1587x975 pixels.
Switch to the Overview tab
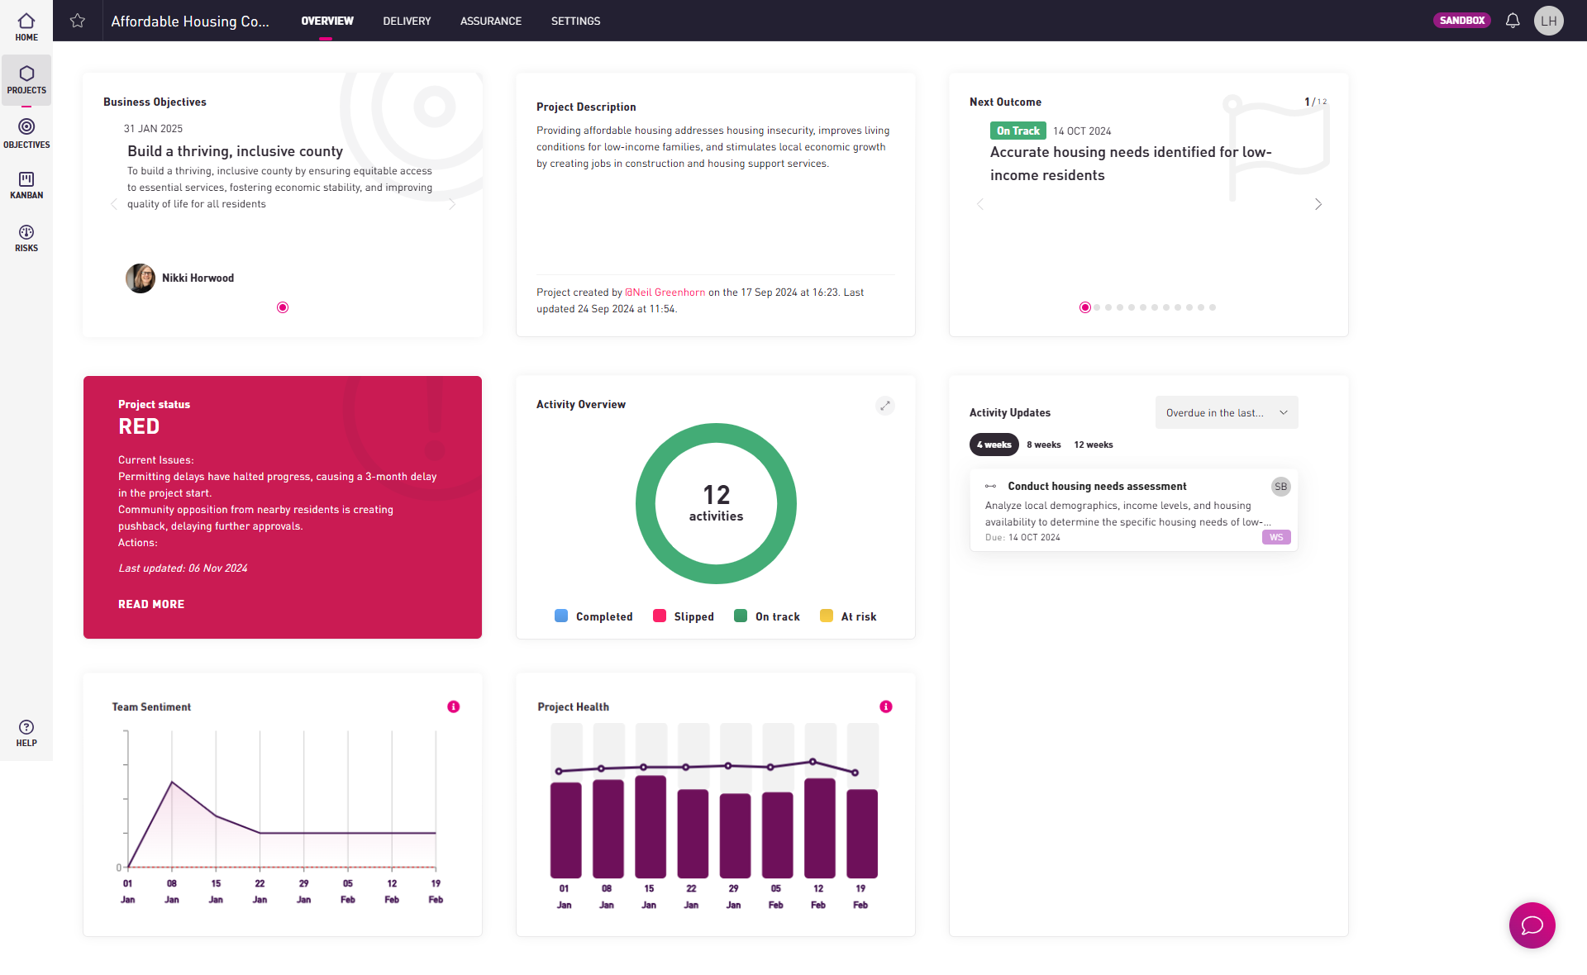tap(327, 21)
